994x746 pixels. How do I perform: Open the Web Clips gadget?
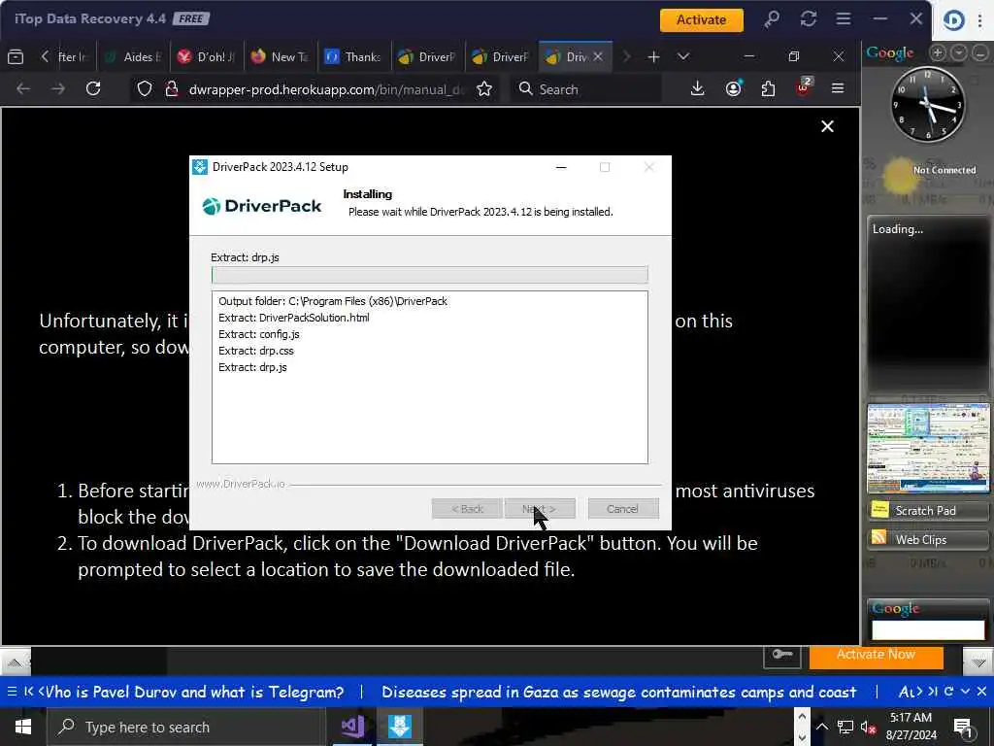(x=928, y=540)
